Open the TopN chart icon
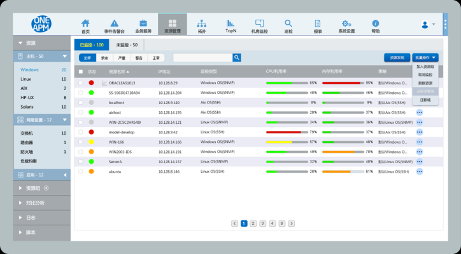The width and height of the screenshot is (461, 254). (x=231, y=23)
